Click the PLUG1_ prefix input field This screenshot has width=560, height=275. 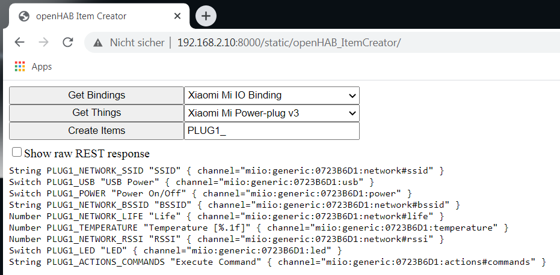click(272, 131)
